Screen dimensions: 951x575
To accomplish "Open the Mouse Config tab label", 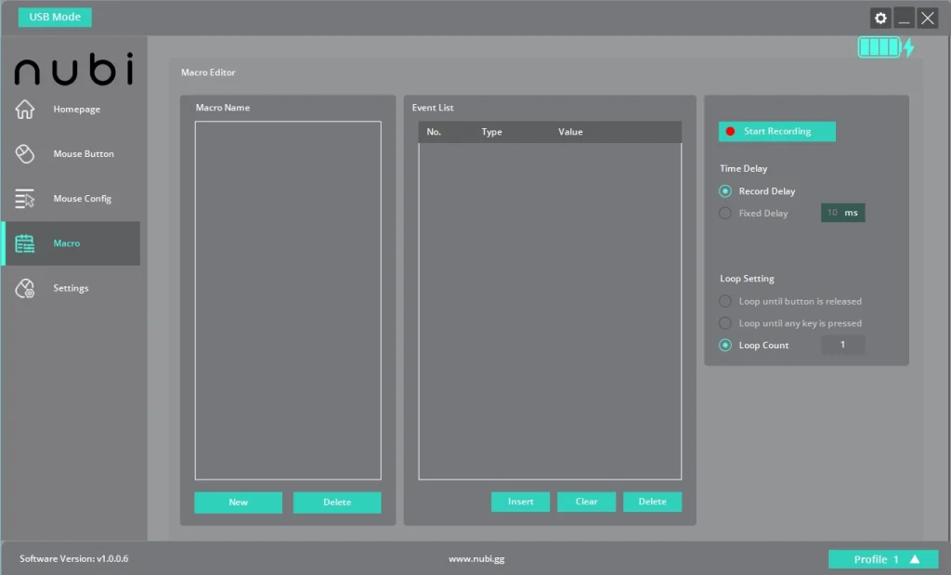I will (x=83, y=199).
